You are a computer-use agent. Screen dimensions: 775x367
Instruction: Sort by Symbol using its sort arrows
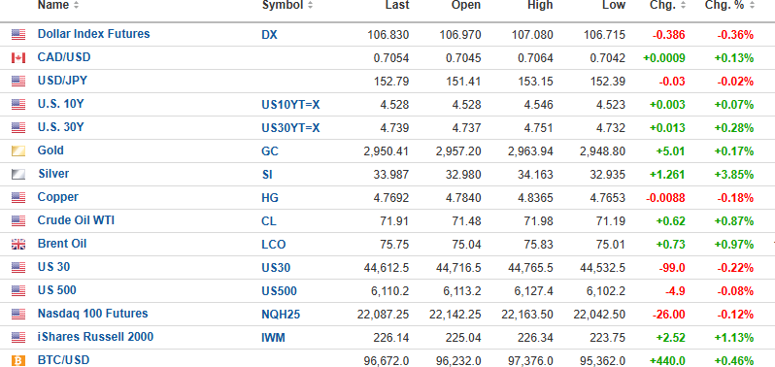click(x=310, y=6)
